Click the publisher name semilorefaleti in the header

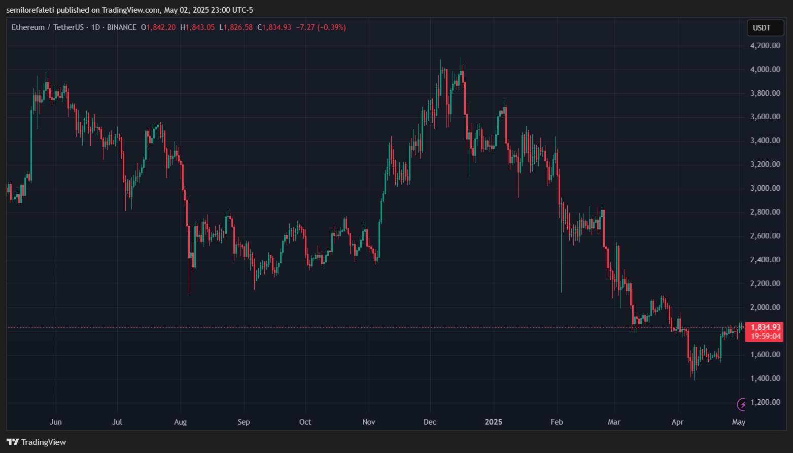30,10
